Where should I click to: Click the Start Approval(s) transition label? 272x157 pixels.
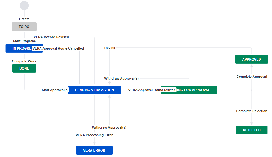pyautogui.click(x=55, y=90)
